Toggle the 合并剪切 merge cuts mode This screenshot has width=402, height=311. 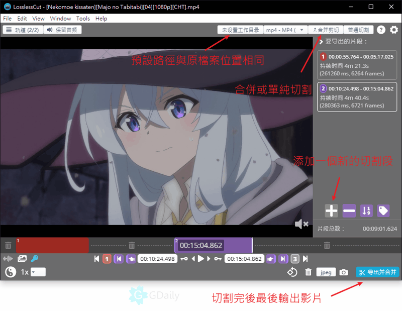click(x=326, y=30)
